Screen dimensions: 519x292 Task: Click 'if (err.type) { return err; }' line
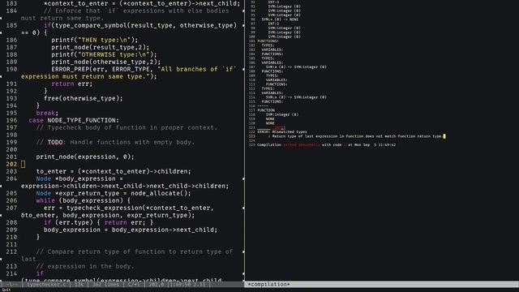[98, 222]
